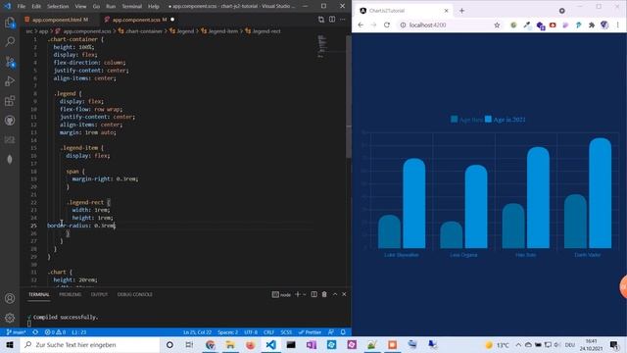Click CRLF end-of-line selector
Viewport: 627px width, 353px height.
[268, 332]
